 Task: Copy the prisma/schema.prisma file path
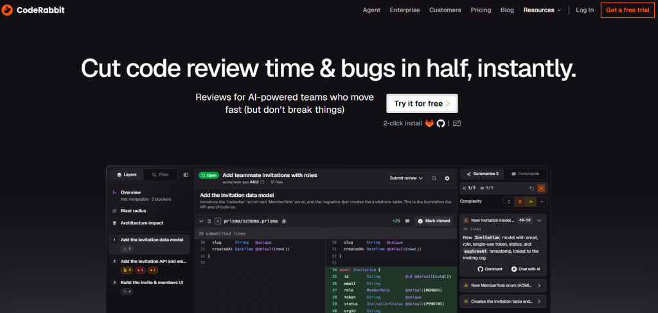pyautogui.click(x=284, y=221)
